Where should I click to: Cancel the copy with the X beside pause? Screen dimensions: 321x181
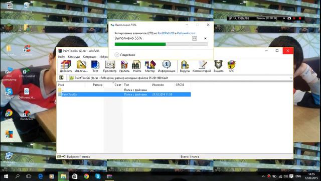[x=205, y=38]
